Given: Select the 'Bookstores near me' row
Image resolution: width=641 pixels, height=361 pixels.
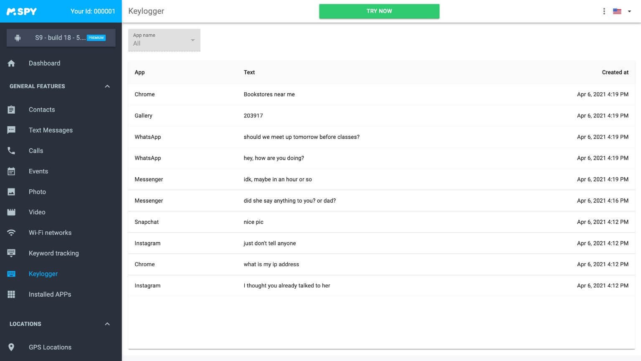Looking at the screenshot, I should 381,94.
